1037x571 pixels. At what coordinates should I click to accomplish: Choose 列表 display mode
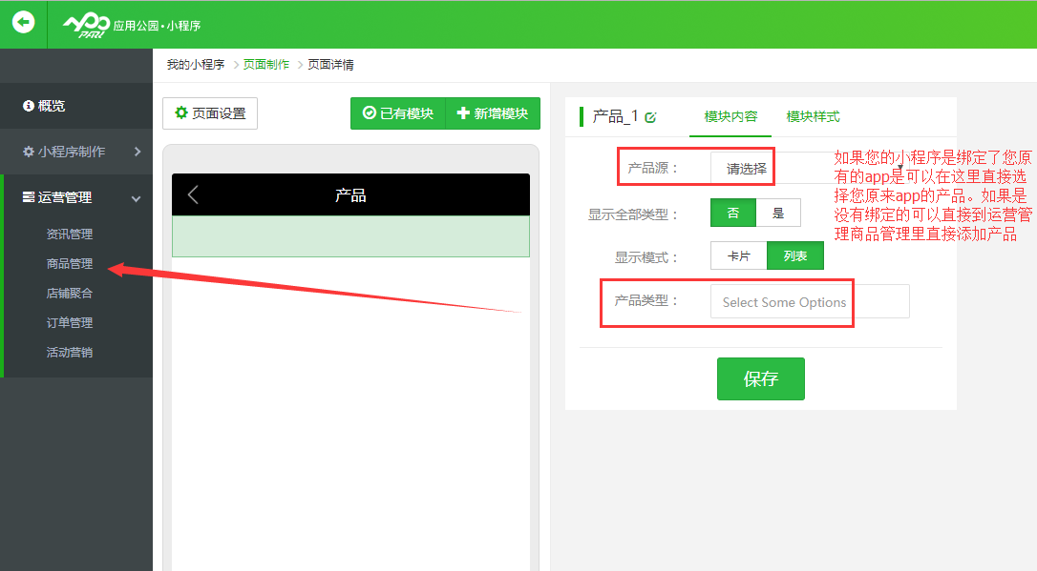(x=794, y=256)
